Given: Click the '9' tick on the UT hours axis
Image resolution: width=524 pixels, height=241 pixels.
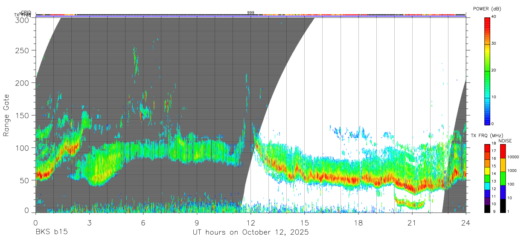Looking at the screenshot, I should pos(197,223).
